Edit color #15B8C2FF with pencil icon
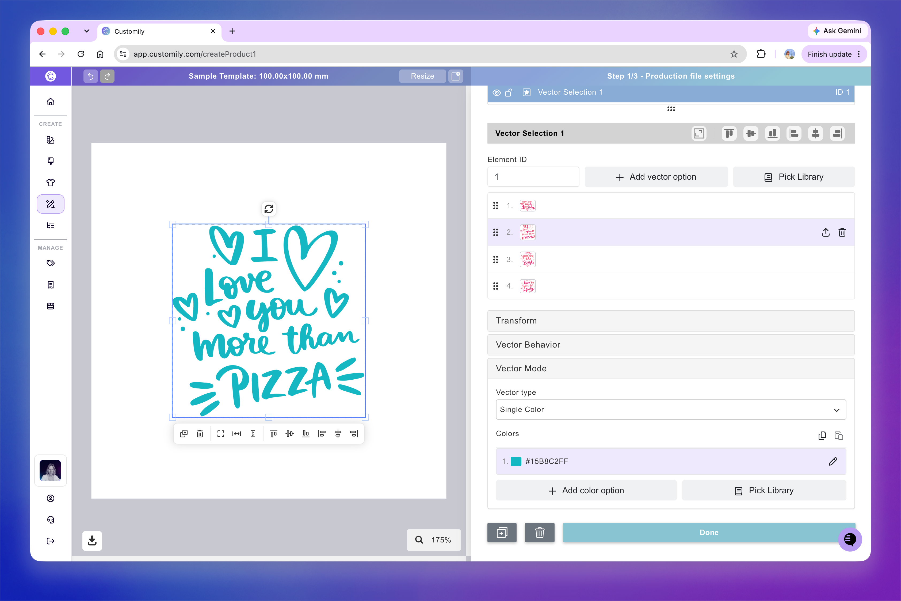The height and width of the screenshot is (601, 901). pyautogui.click(x=833, y=461)
